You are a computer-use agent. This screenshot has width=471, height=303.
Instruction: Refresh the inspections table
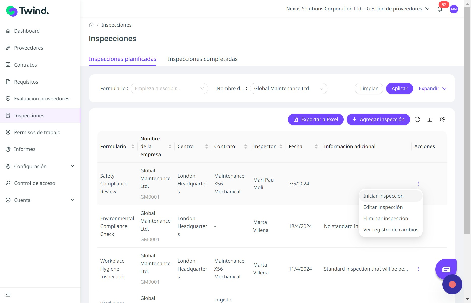click(417, 119)
